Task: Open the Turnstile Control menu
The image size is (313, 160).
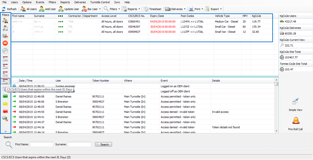Action: point(100,2)
